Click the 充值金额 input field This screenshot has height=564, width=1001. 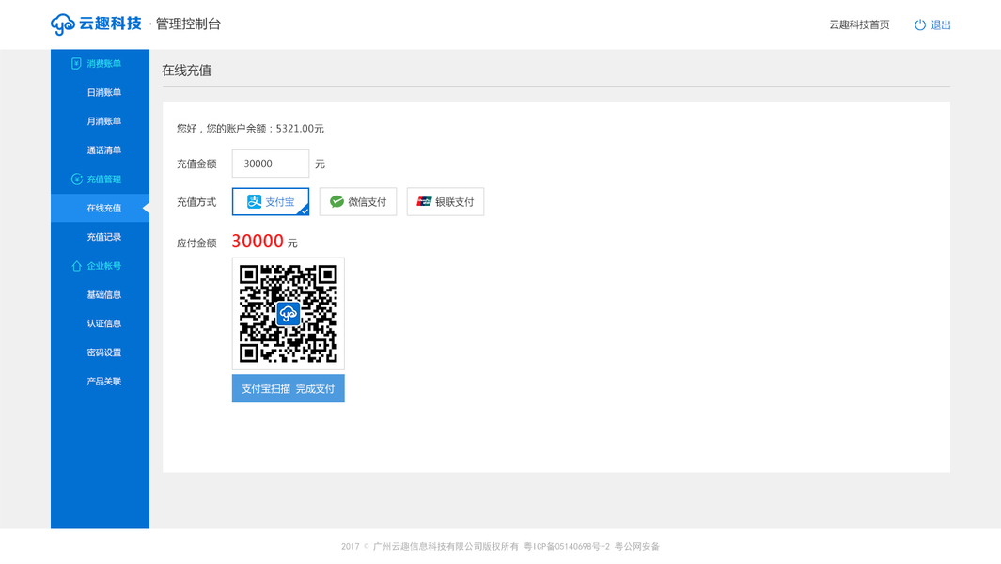(271, 164)
